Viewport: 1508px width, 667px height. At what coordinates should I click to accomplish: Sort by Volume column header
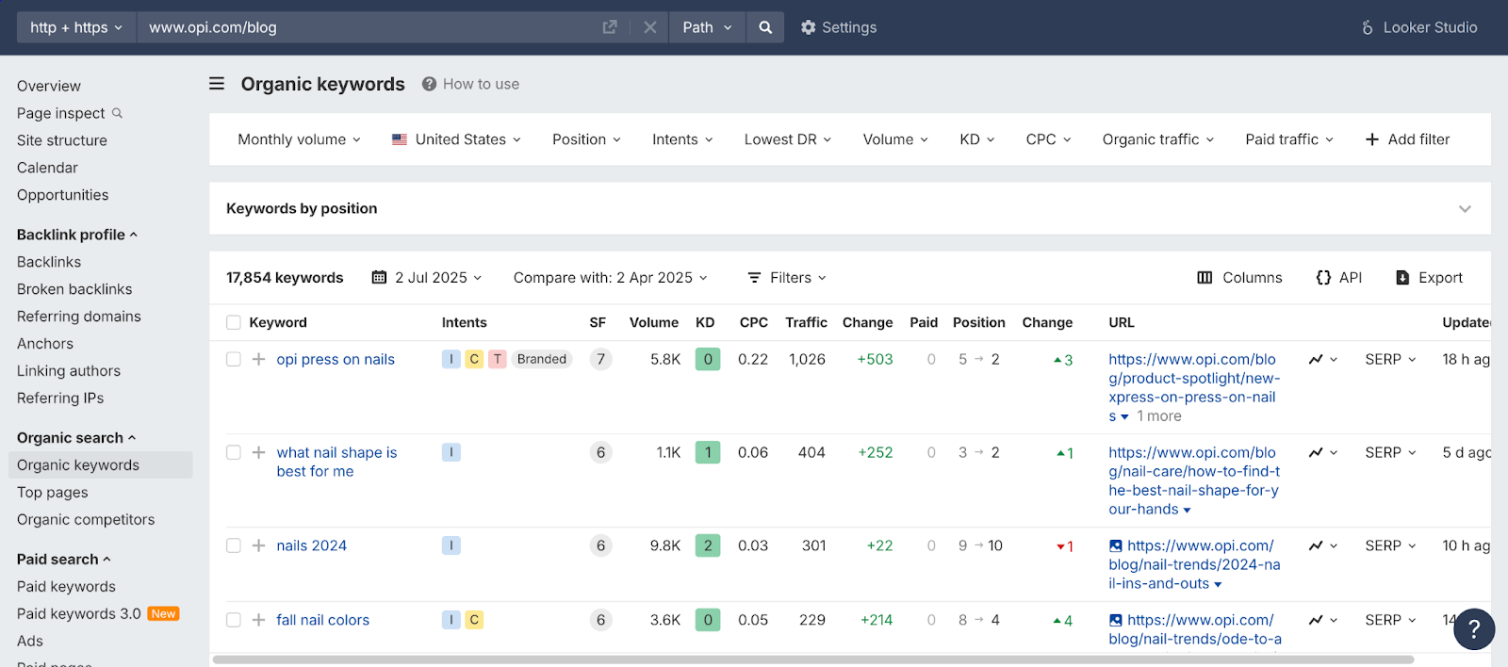(x=654, y=322)
